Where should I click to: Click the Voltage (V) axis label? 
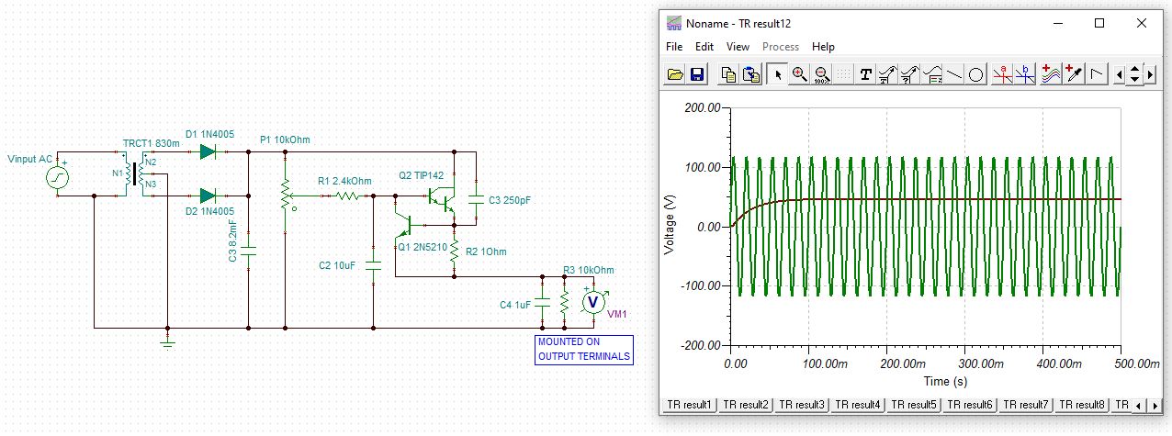[x=670, y=226]
